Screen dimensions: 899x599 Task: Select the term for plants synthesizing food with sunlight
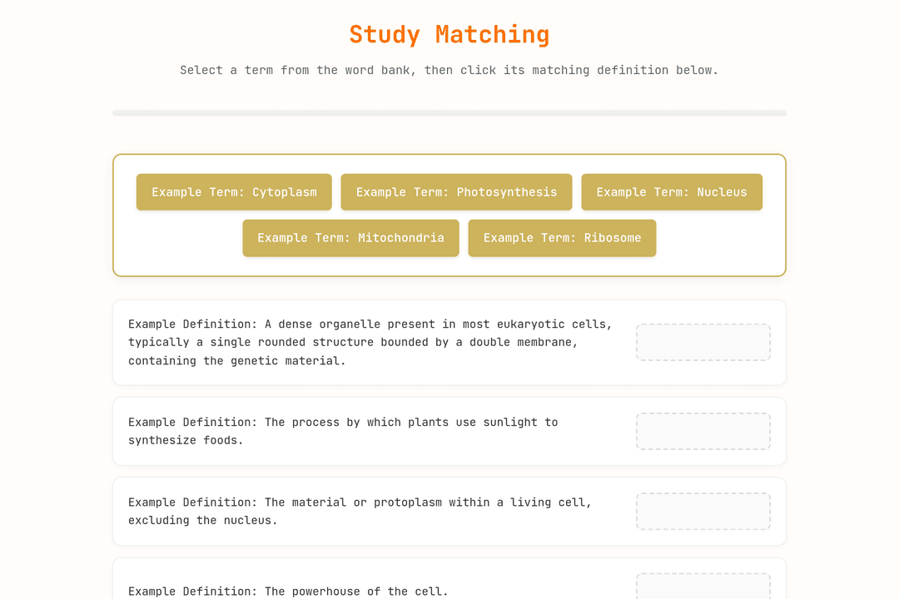[456, 192]
